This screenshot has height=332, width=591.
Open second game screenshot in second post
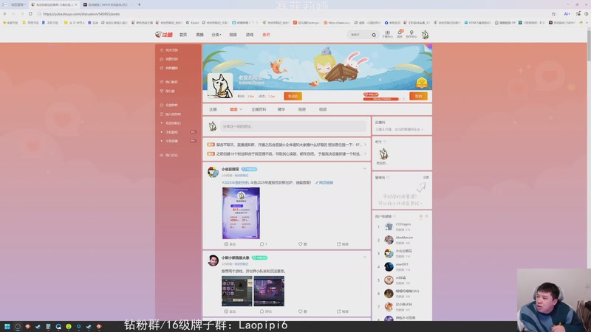(x=269, y=291)
